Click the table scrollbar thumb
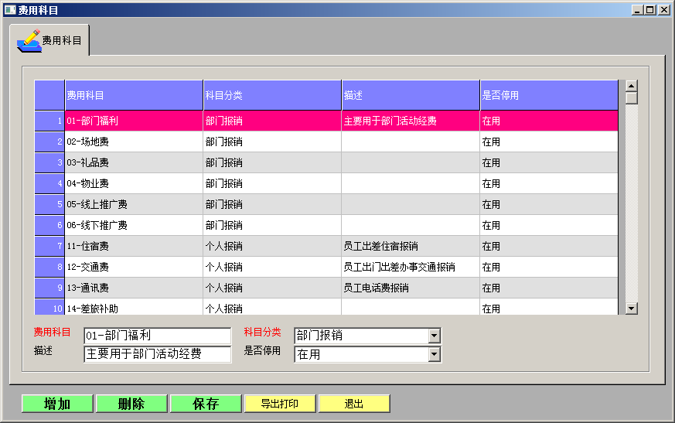Screen dimensions: 675x423 (x=632, y=97)
